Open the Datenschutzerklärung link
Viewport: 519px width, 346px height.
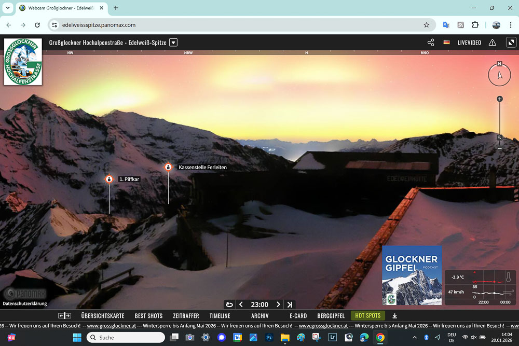tap(25, 303)
